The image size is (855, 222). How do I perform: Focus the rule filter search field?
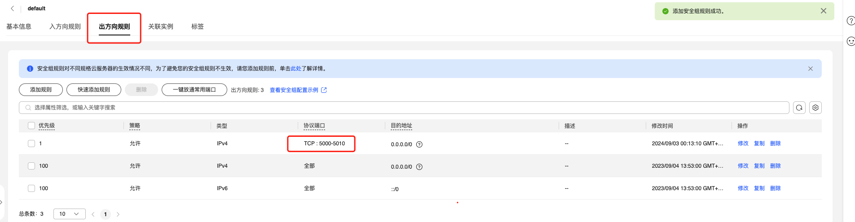(404, 108)
